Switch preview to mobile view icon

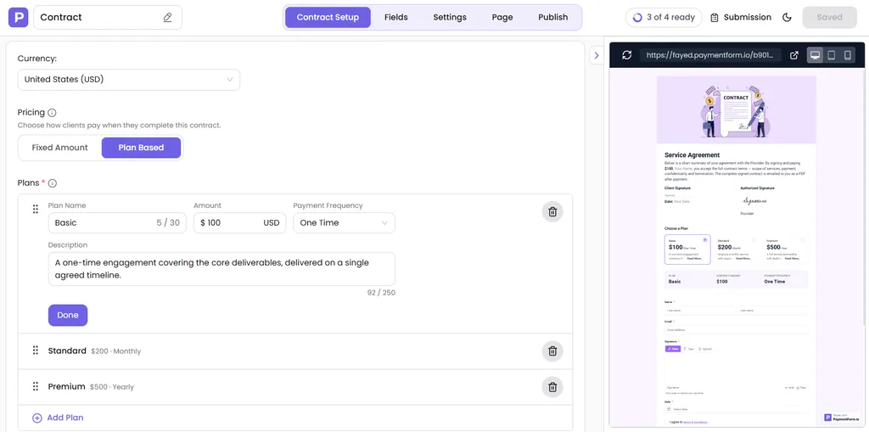point(848,55)
